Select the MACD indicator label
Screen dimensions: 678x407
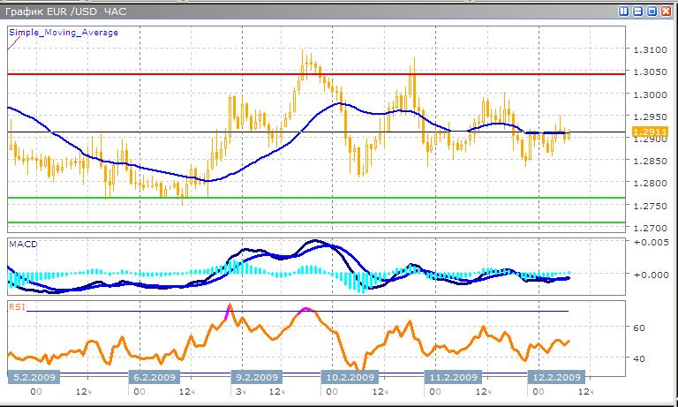[x=22, y=242]
